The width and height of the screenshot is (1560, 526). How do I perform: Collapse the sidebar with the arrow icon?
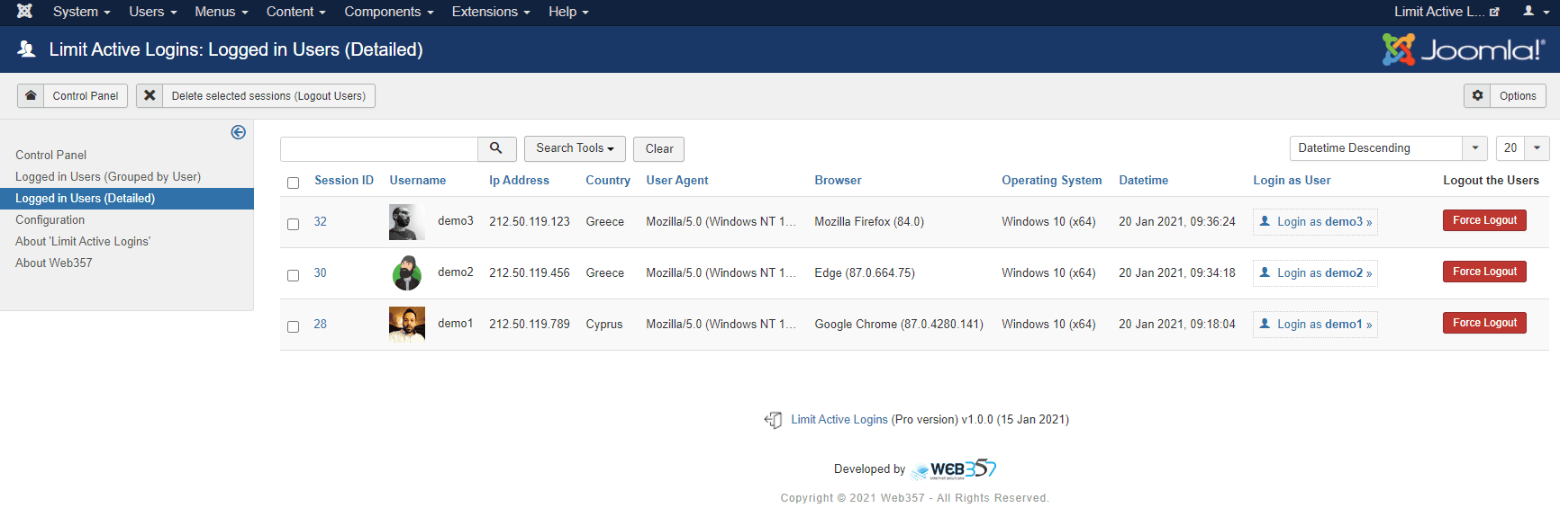click(x=238, y=132)
